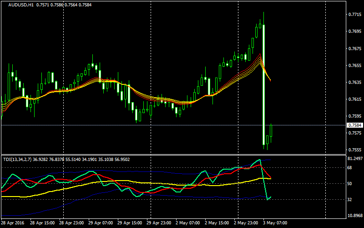
Task: Click the 0.7715 price axis label
Action: click(x=354, y=15)
